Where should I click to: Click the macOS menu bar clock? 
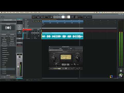[x=119, y=12]
